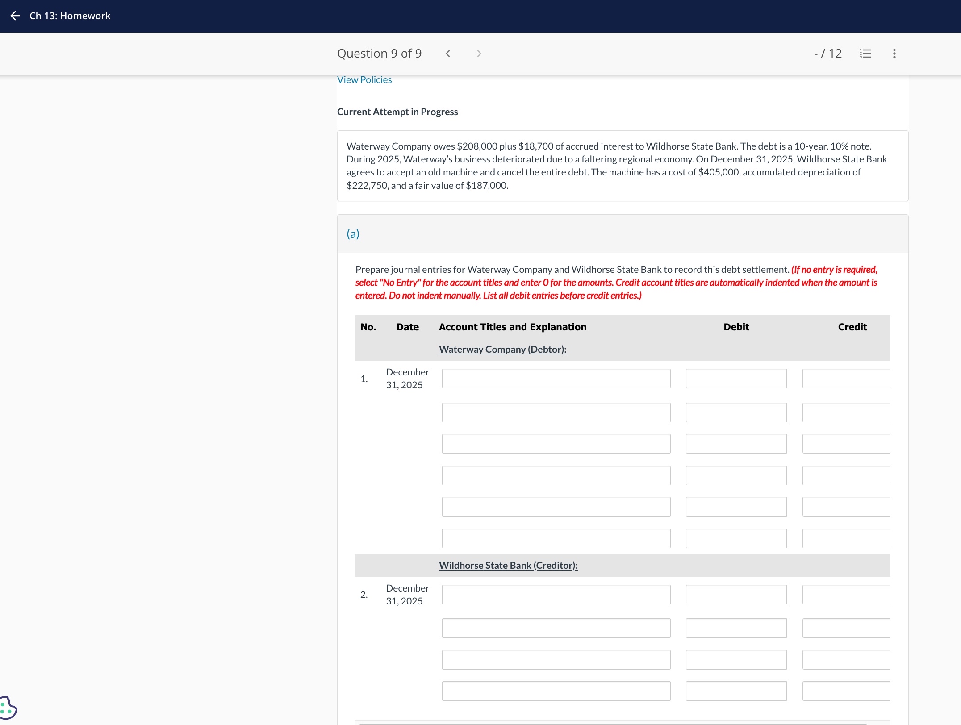Select second account title field of entry 1

[x=556, y=412]
